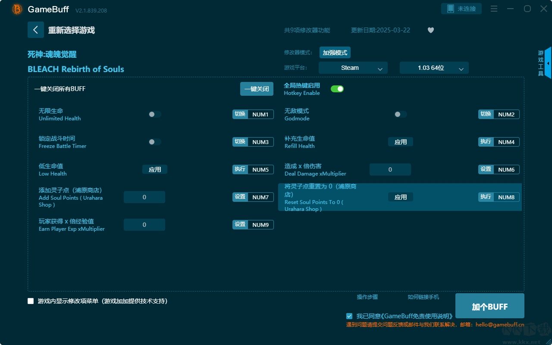The image size is (552, 345).
Task: Expand the game tools side panel arrow
Action: point(548,63)
